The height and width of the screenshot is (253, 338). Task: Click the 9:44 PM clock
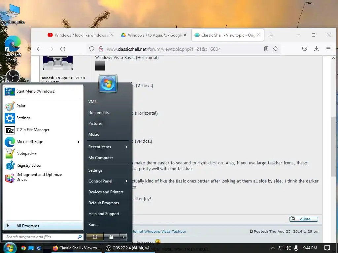click(310, 248)
